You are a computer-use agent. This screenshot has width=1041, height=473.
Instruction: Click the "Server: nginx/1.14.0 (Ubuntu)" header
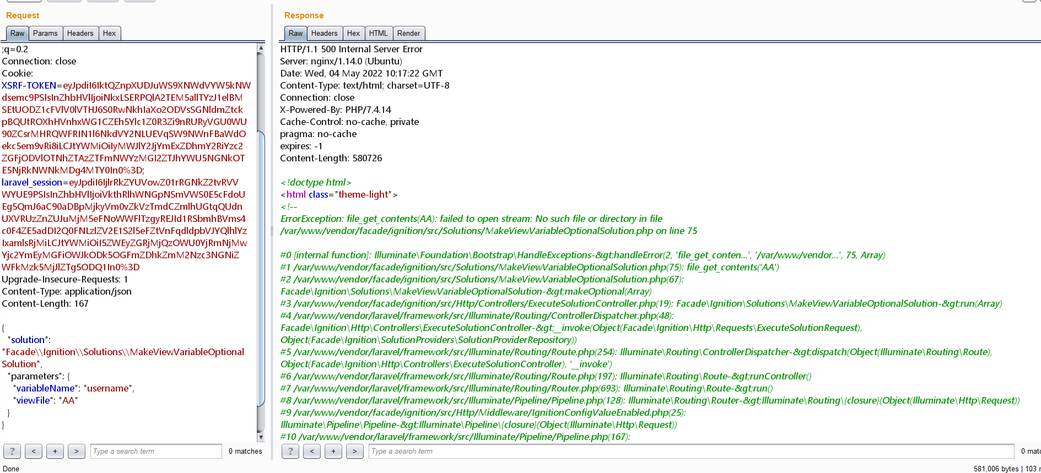341,61
